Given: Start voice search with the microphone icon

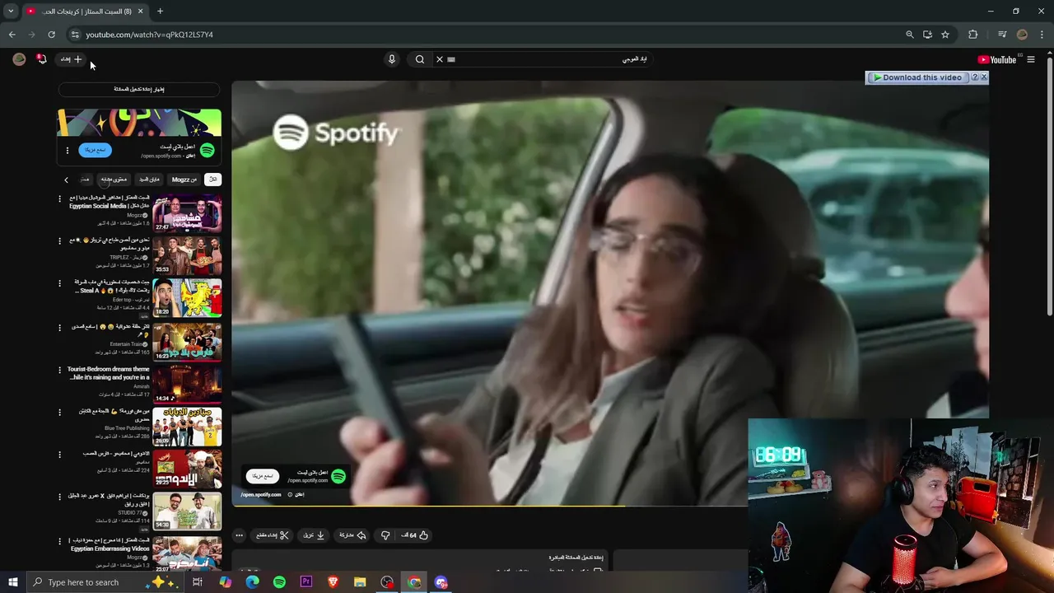Looking at the screenshot, I should (x=392, y=59).
